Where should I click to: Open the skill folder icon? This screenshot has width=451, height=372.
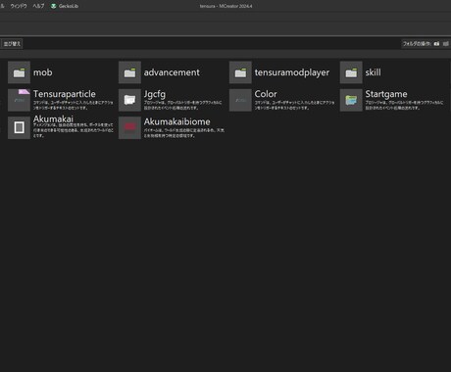[x=351, y=72]
